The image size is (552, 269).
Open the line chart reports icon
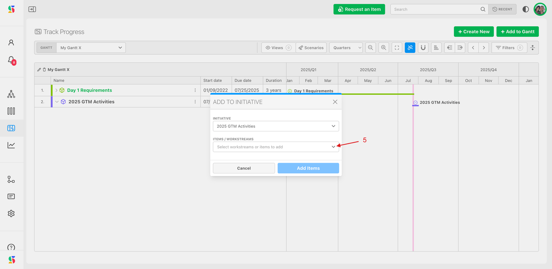coord(11,145)
